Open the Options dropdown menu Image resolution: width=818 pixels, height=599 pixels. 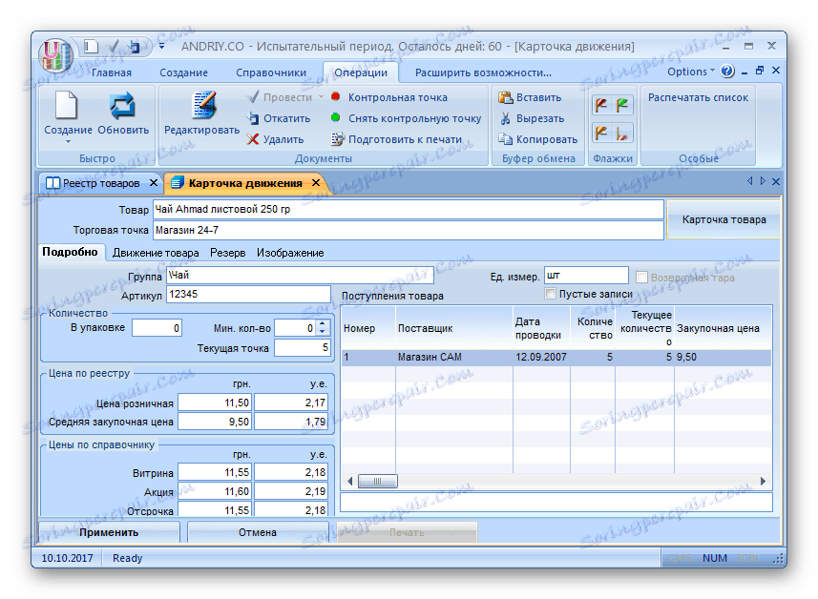pos(691,72)
